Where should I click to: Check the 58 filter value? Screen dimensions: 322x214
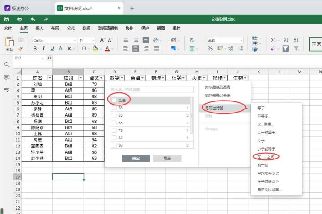(x=114, y=108)
